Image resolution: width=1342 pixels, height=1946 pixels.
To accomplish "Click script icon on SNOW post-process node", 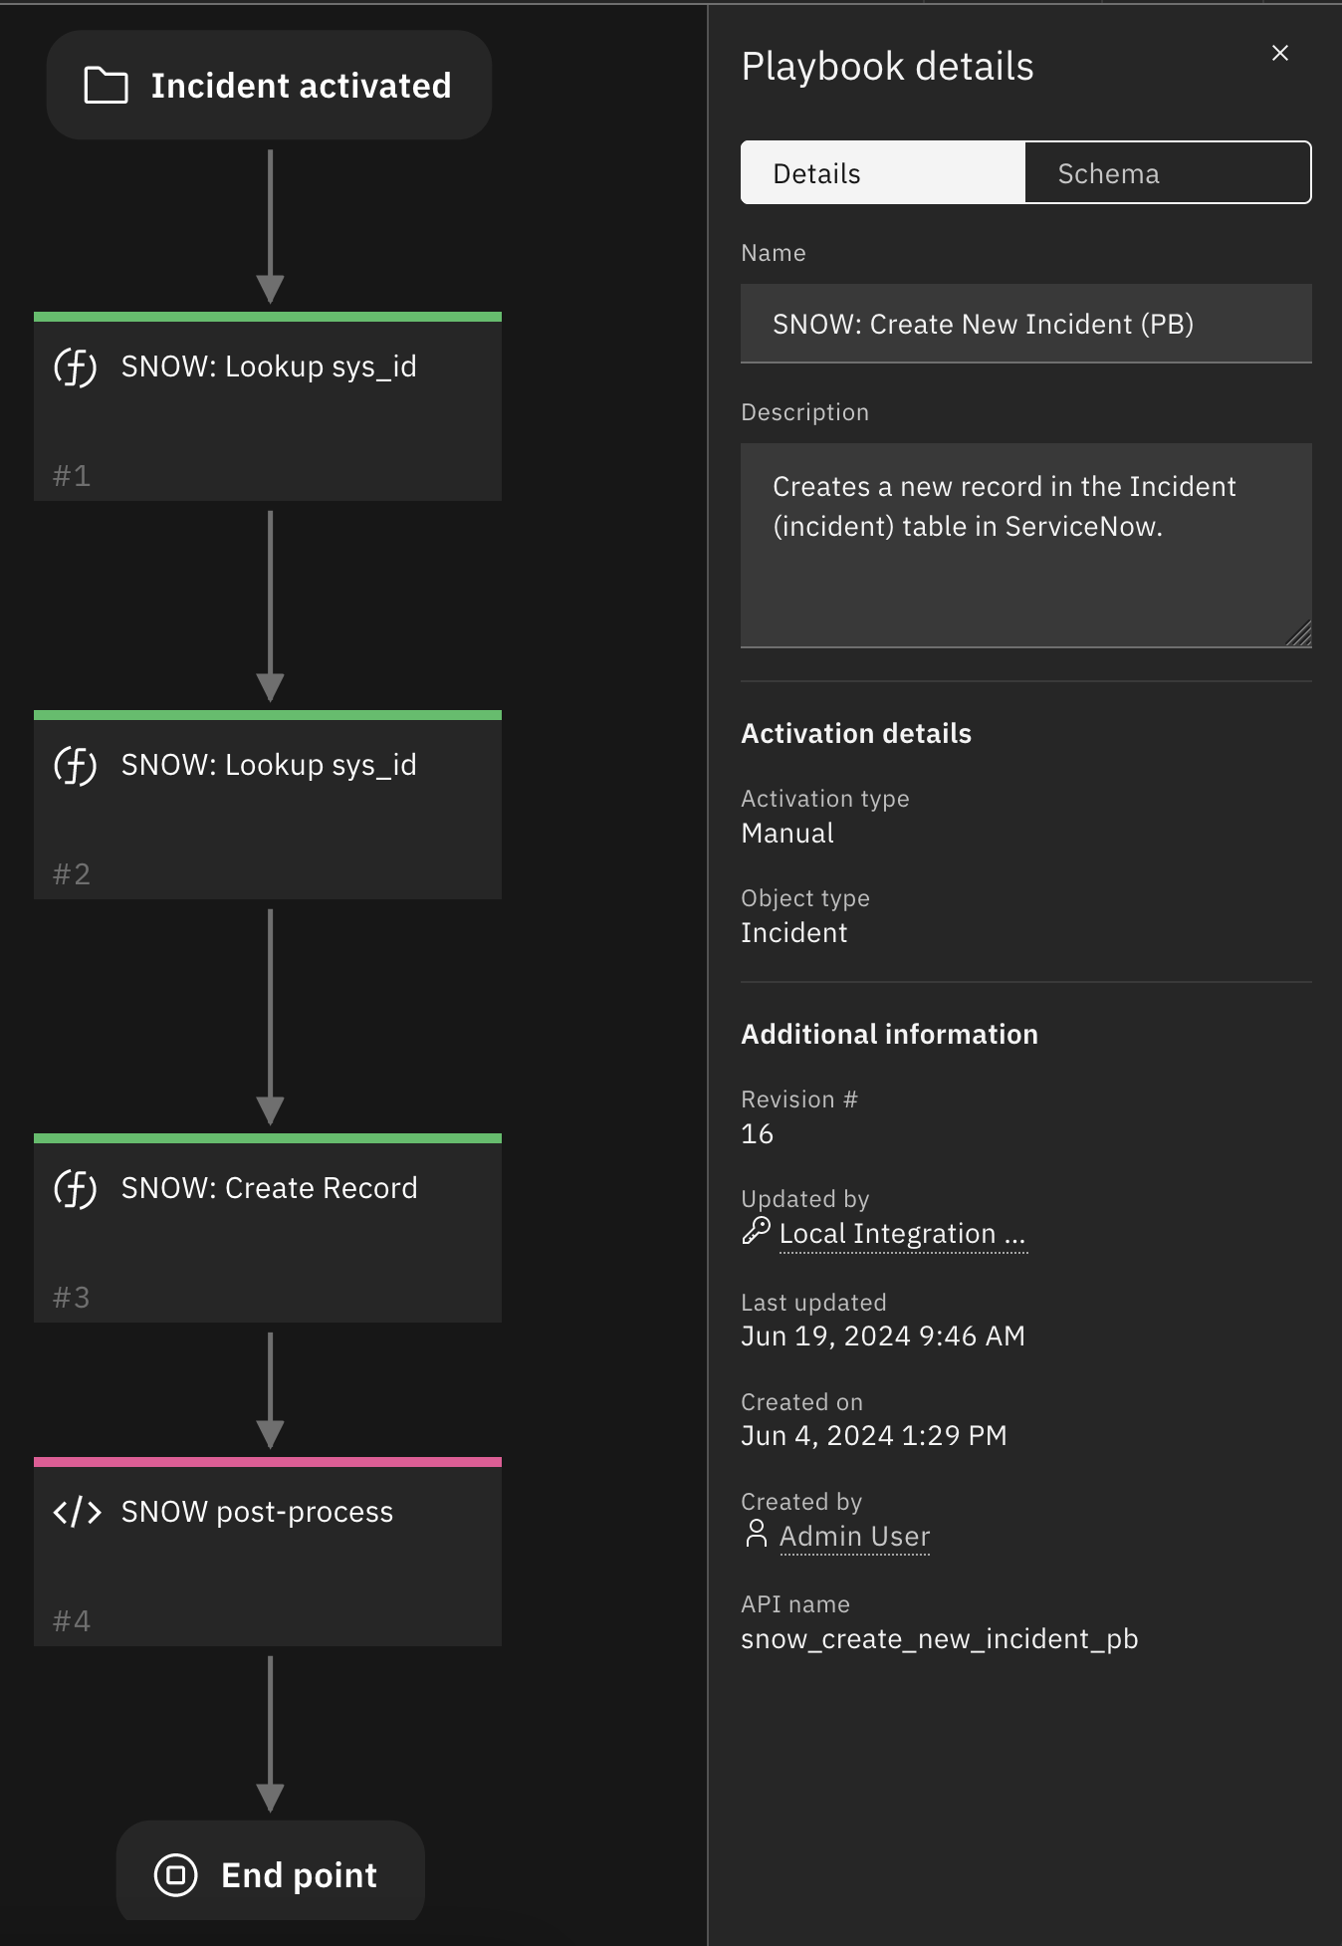I will (77, 1512).
